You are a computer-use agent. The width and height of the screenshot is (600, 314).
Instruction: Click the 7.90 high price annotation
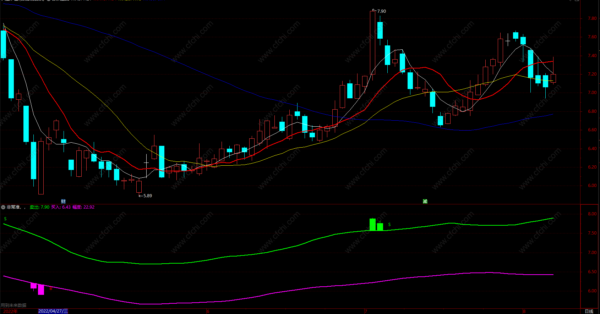(381, 11)
